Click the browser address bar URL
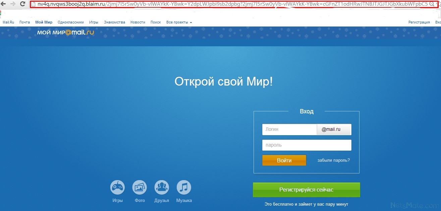Viewport: 441px width, 211px height. pyautogui.click(x=232, y=4)
